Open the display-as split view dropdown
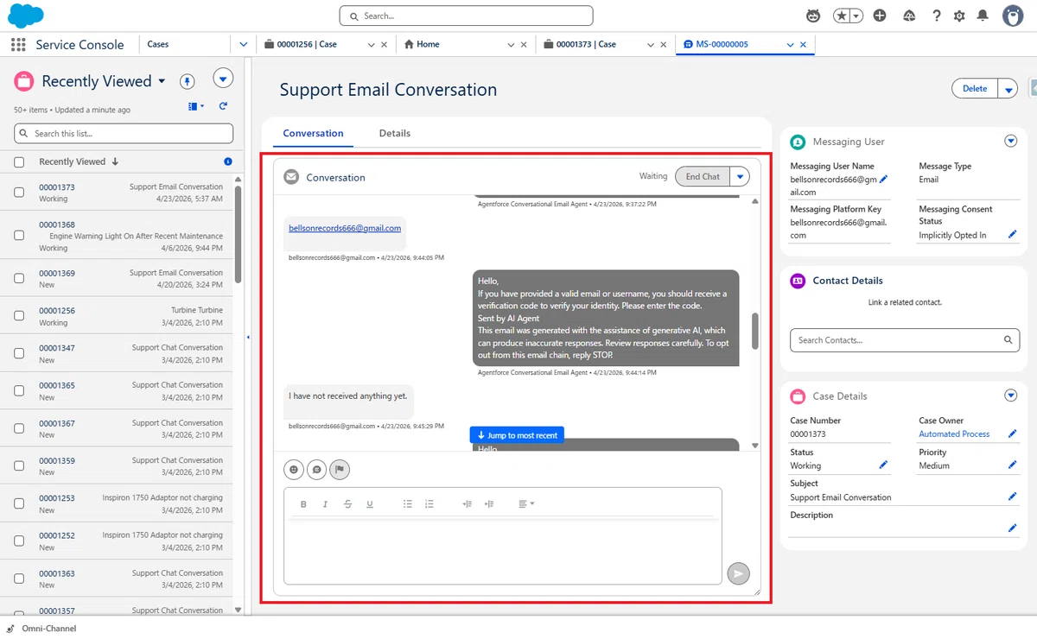Screen dimensions: 1037x639 coord(196,106)
